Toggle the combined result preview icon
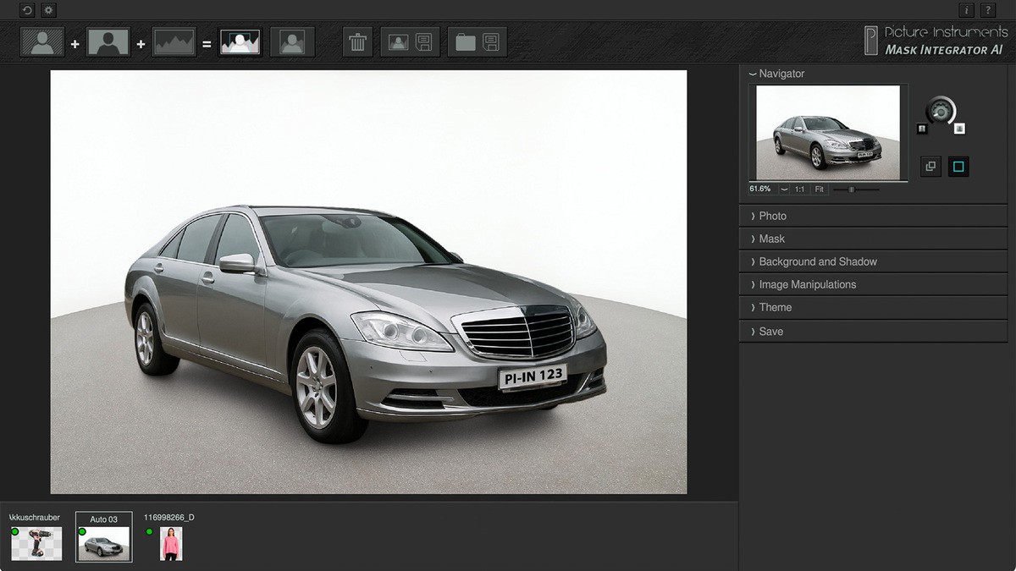The image size is (1016, 571). 240,41
